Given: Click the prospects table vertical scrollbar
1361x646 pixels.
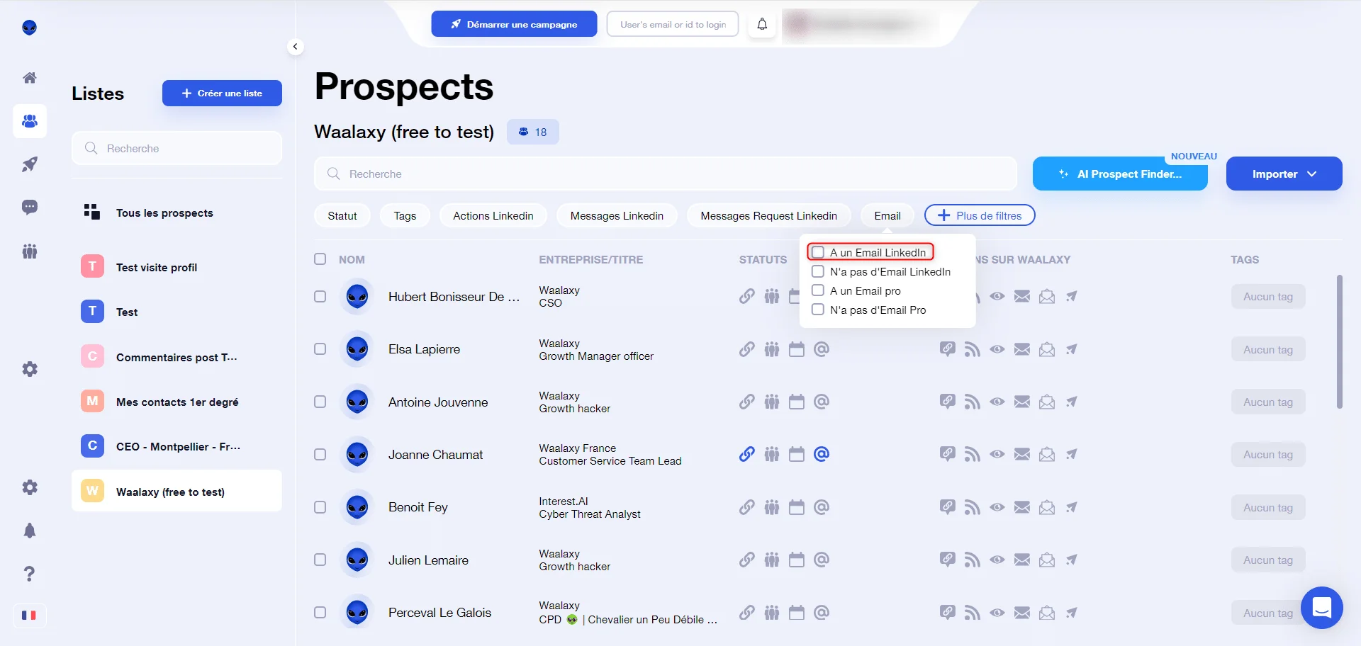Looking at the screenshot, I should click(x=1339, y=341).
